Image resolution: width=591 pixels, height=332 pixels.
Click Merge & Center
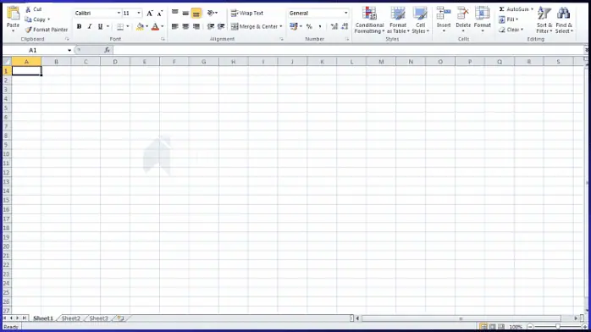click(254, 26)
